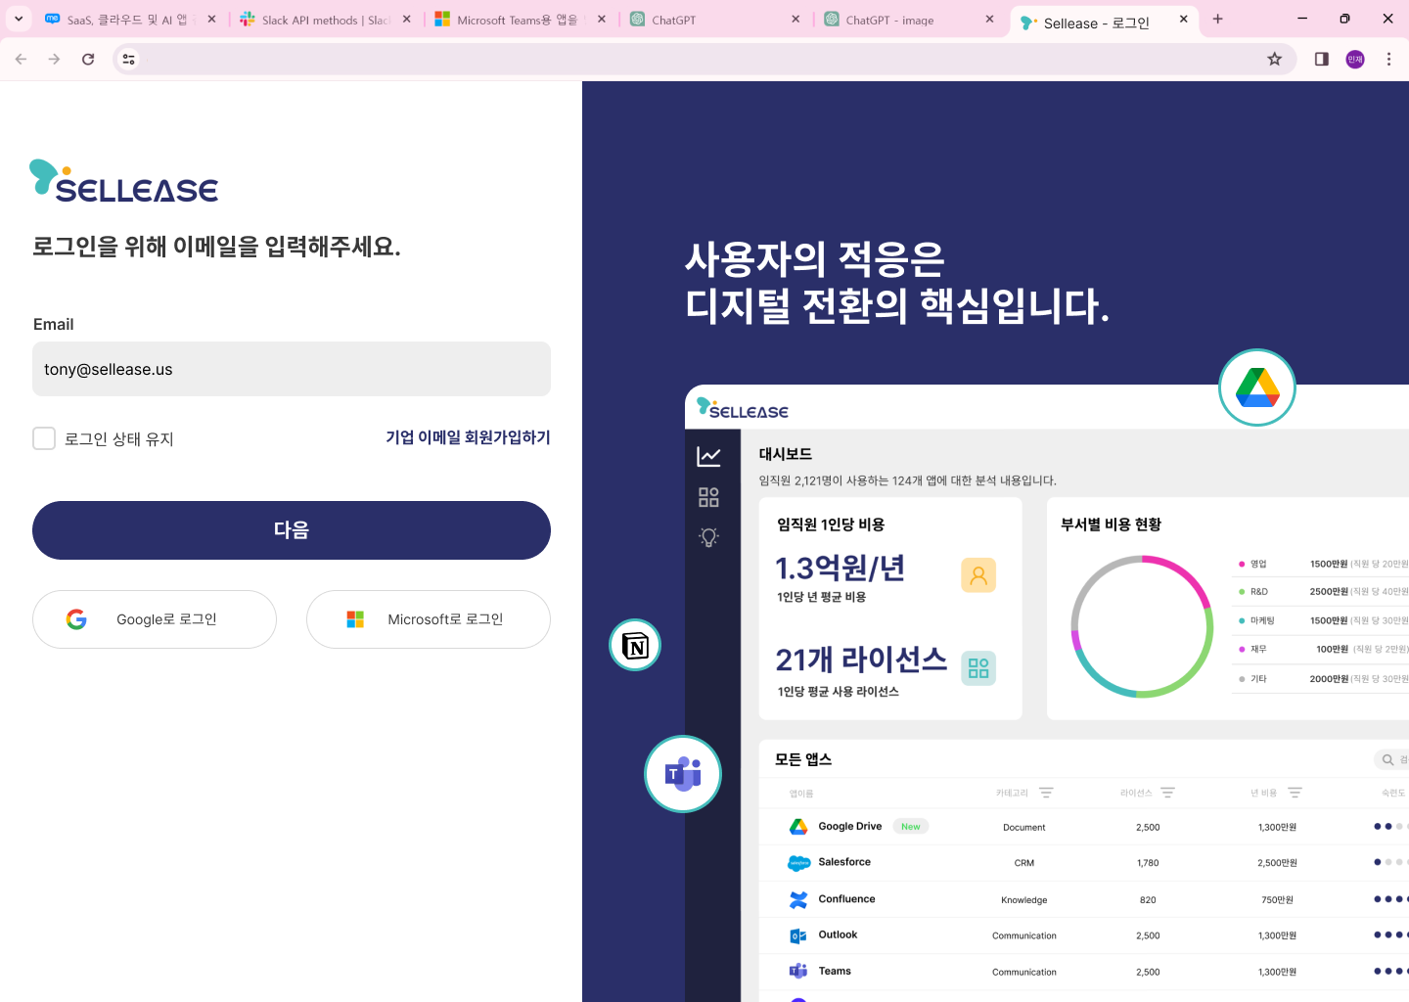Click the Sellease logo on the login form
The image size is (1409, 1002).
tap(124, 181)
